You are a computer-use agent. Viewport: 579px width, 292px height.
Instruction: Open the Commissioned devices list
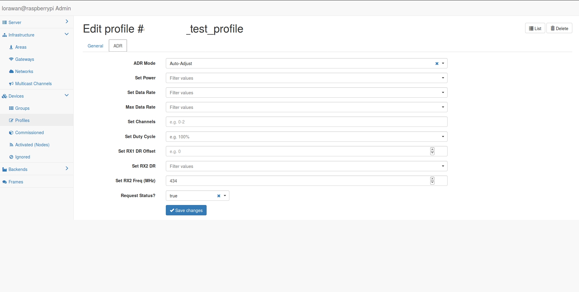pos(30,133)
